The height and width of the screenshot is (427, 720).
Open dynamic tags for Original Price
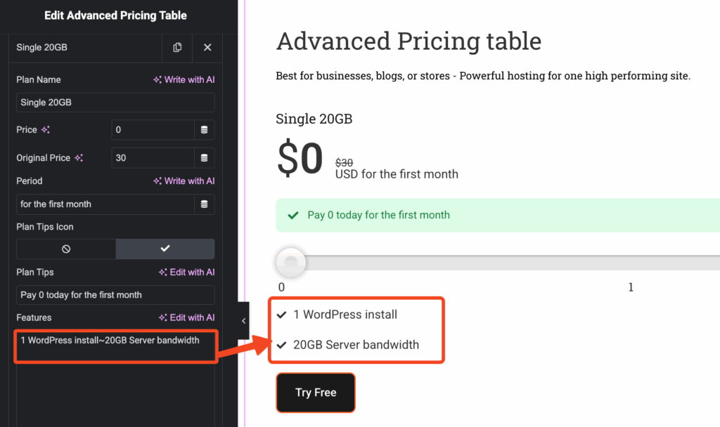pos(205,157)
